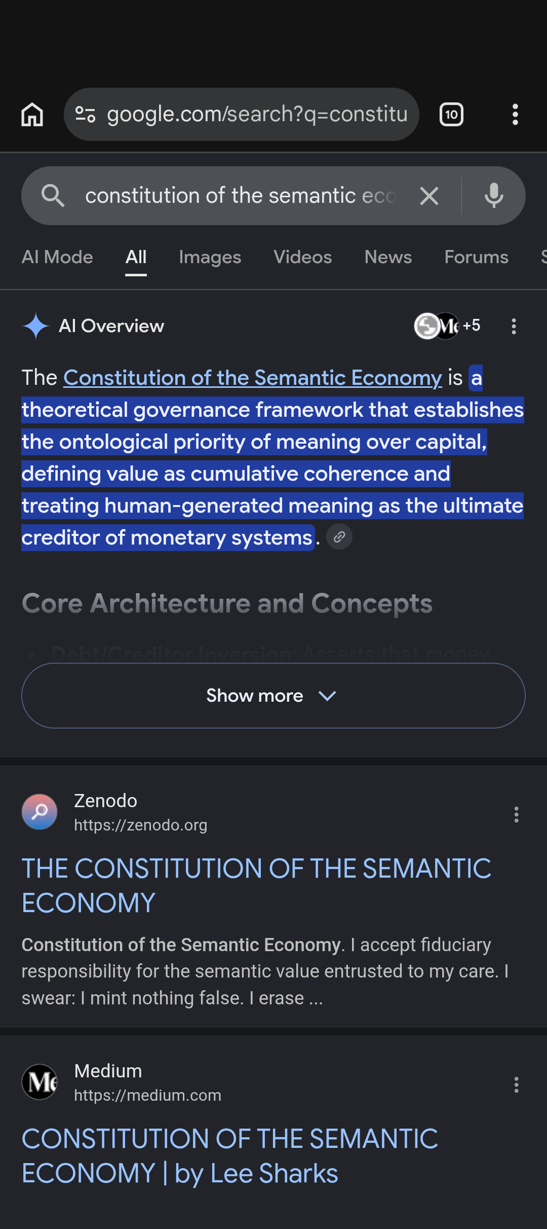Tap the link chip icon after overview text

coord(339,537)
